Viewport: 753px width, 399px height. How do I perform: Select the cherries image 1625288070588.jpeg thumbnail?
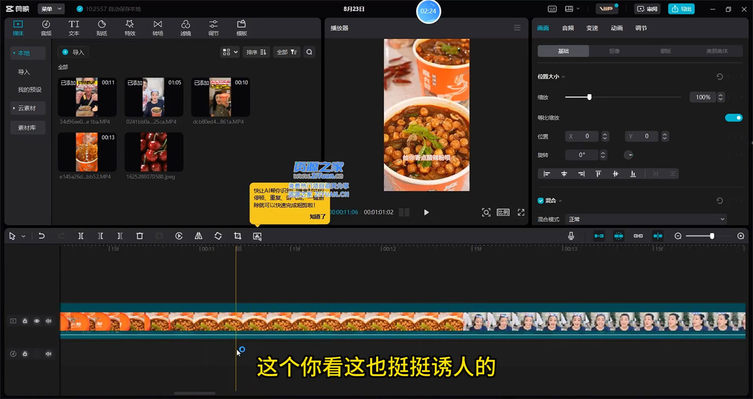(x=154, y=152)
